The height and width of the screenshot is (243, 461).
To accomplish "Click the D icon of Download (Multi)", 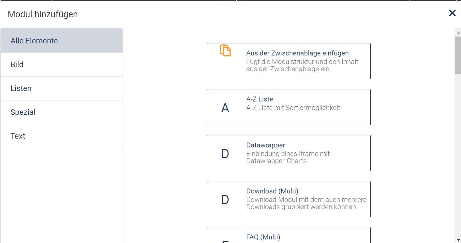I will click(x=225, y=199).
